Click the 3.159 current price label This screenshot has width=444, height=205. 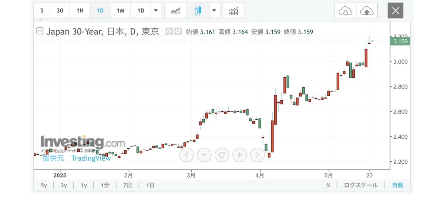[400, 41]
